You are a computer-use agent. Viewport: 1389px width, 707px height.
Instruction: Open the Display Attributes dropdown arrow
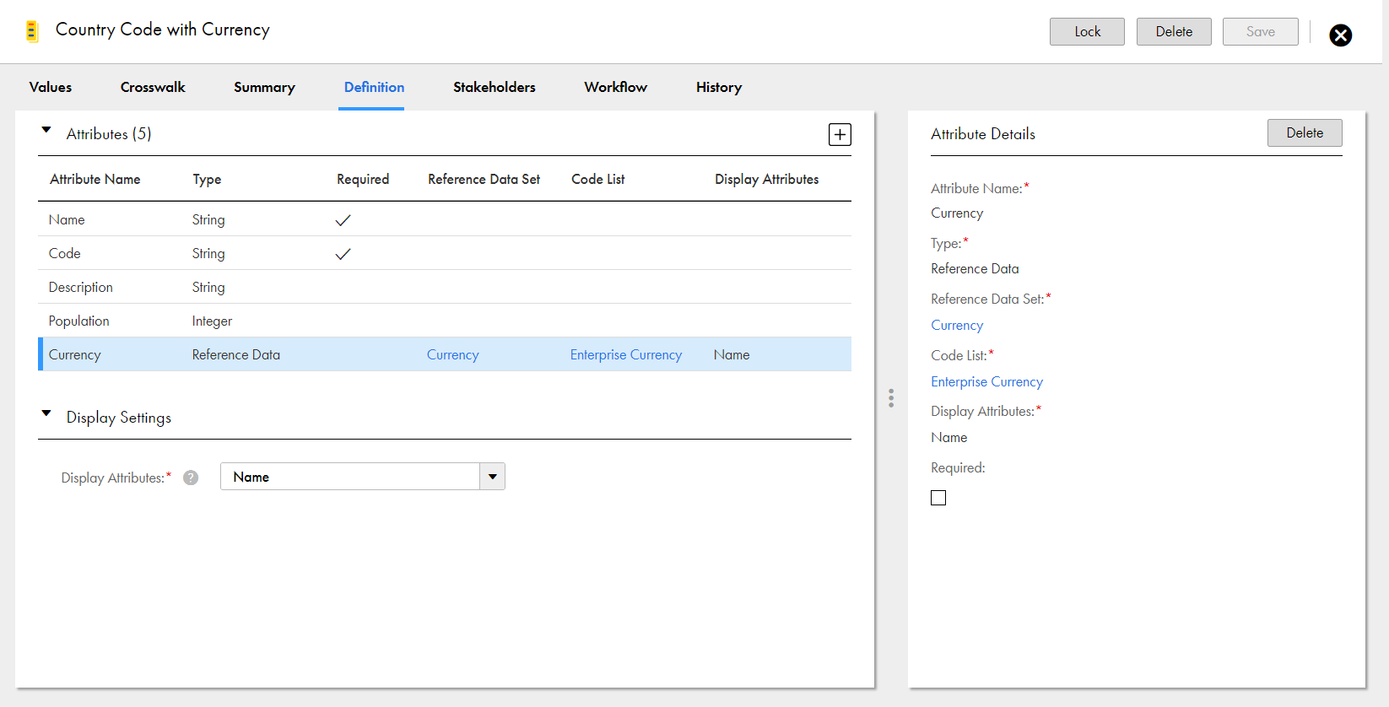tap(493, 477)
